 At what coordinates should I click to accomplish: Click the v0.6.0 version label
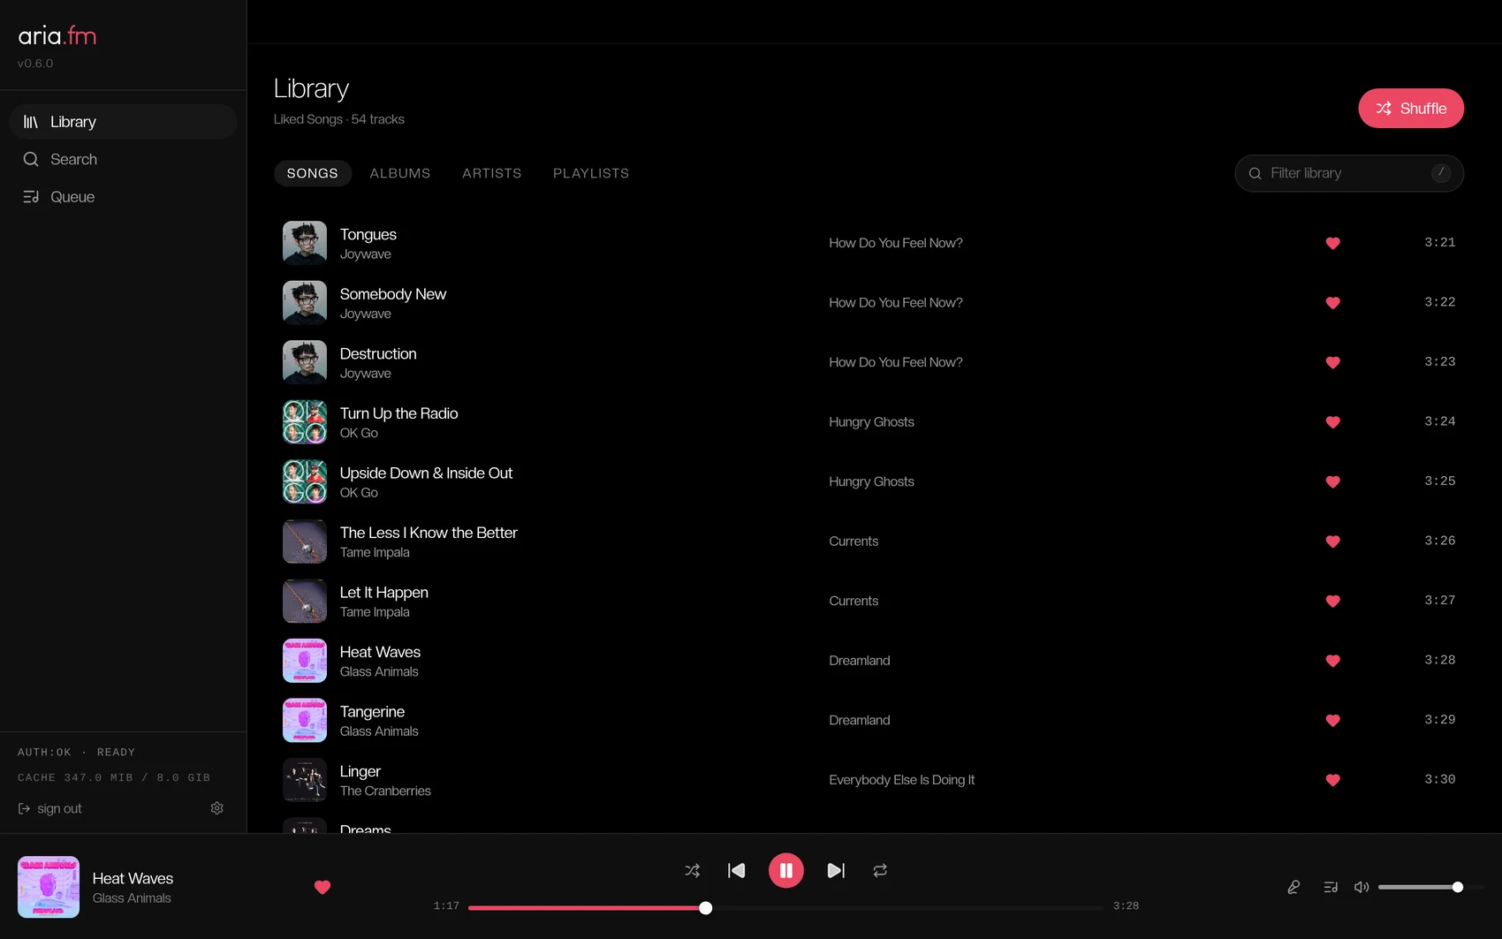pyautogui.click(x=35, y=64)
